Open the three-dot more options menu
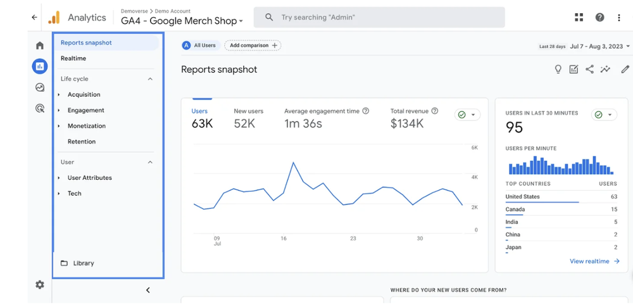The width and height of the screenshot is (633, 304). (619, 17)
